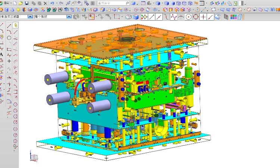Click the New file icon

click(x=15, y=3)
